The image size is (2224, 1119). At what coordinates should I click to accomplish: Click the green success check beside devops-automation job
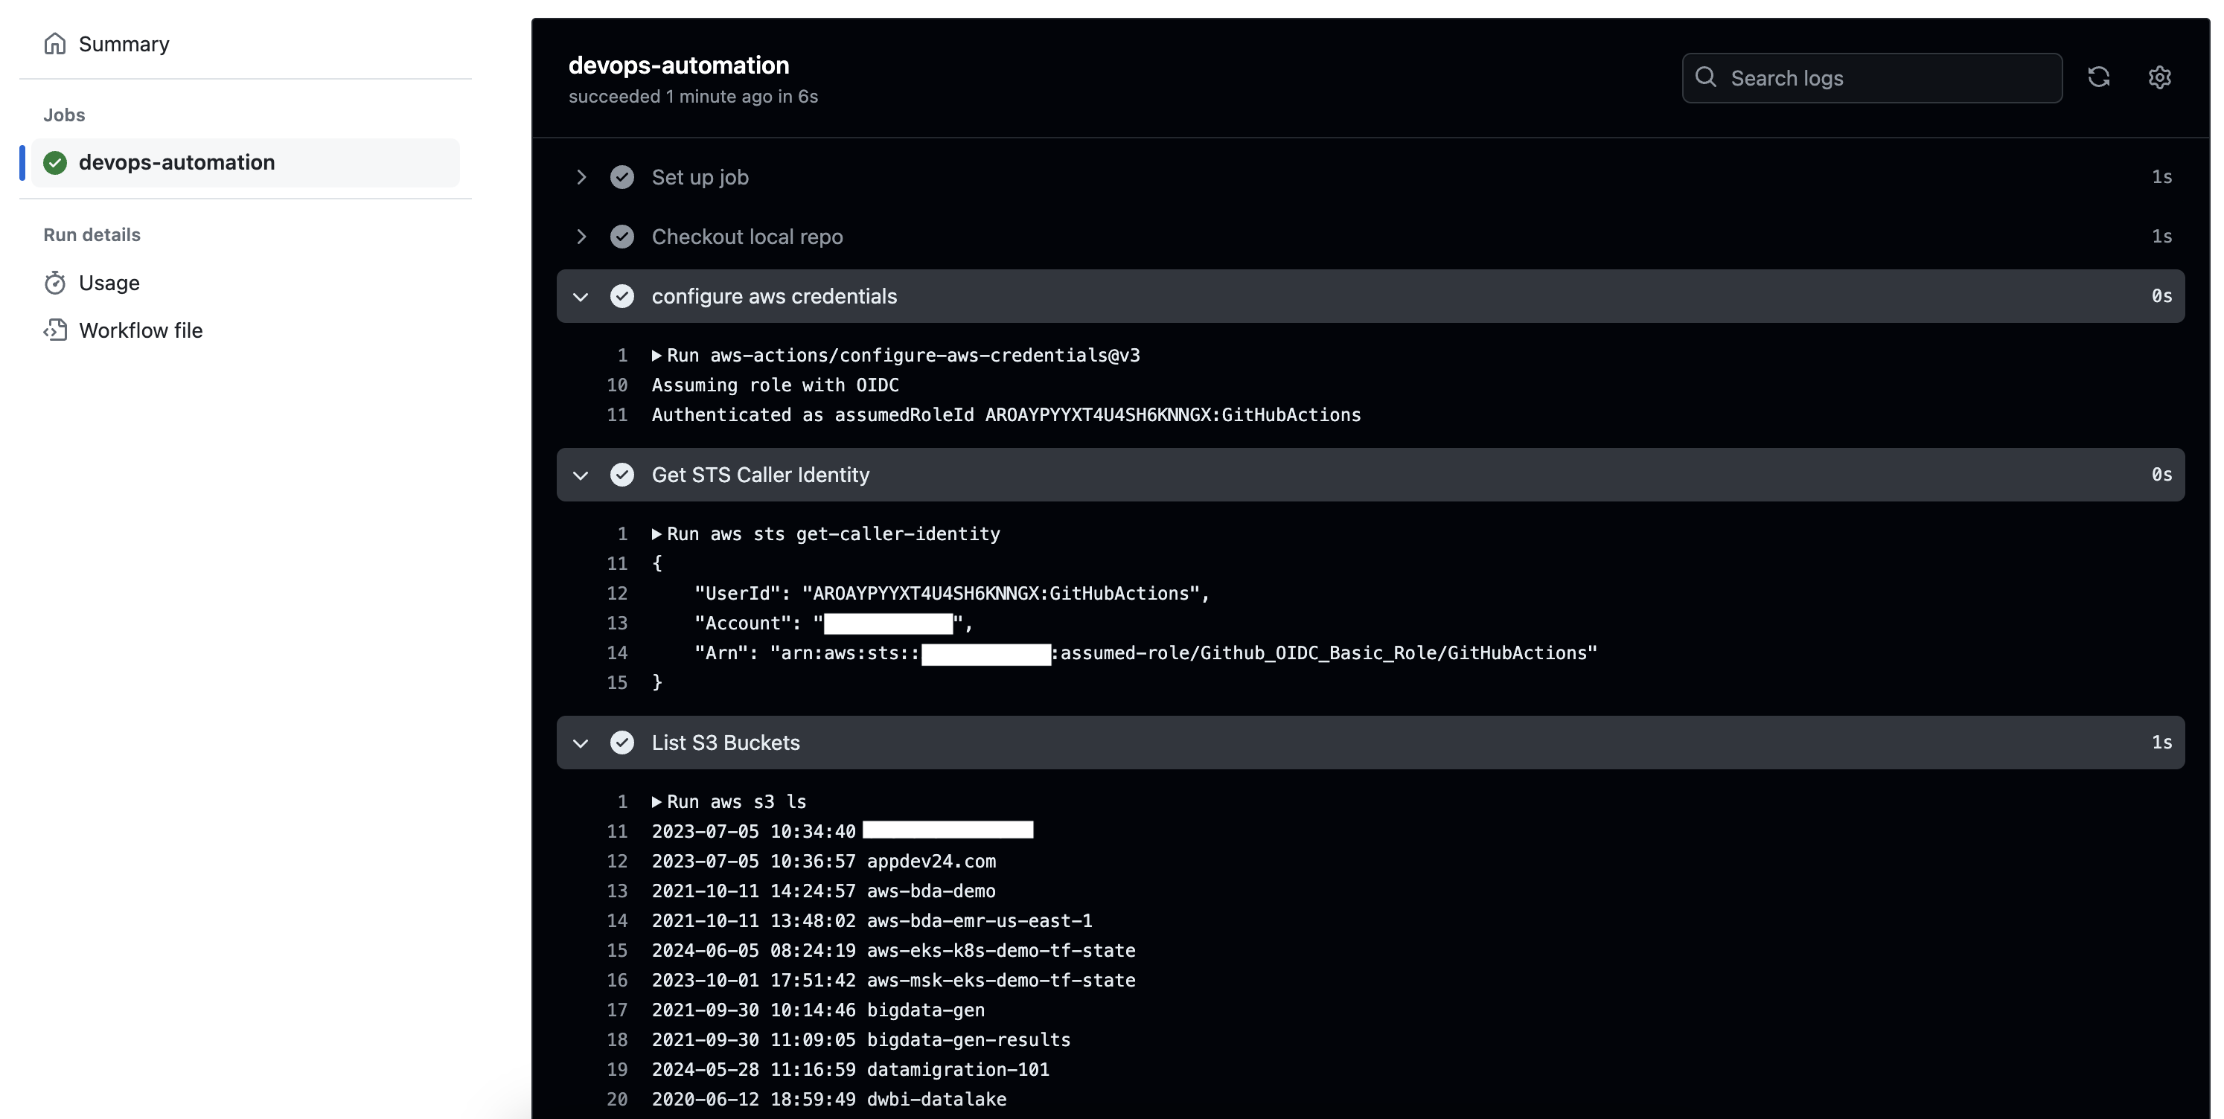(x=55, y=162)
